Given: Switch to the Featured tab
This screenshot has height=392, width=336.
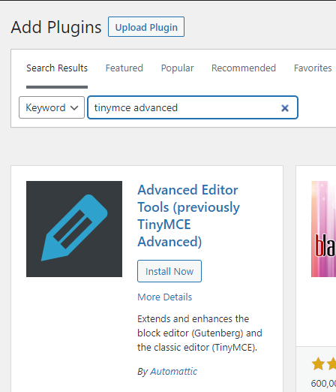Looking at the screenshot, I should click(124, 68).
